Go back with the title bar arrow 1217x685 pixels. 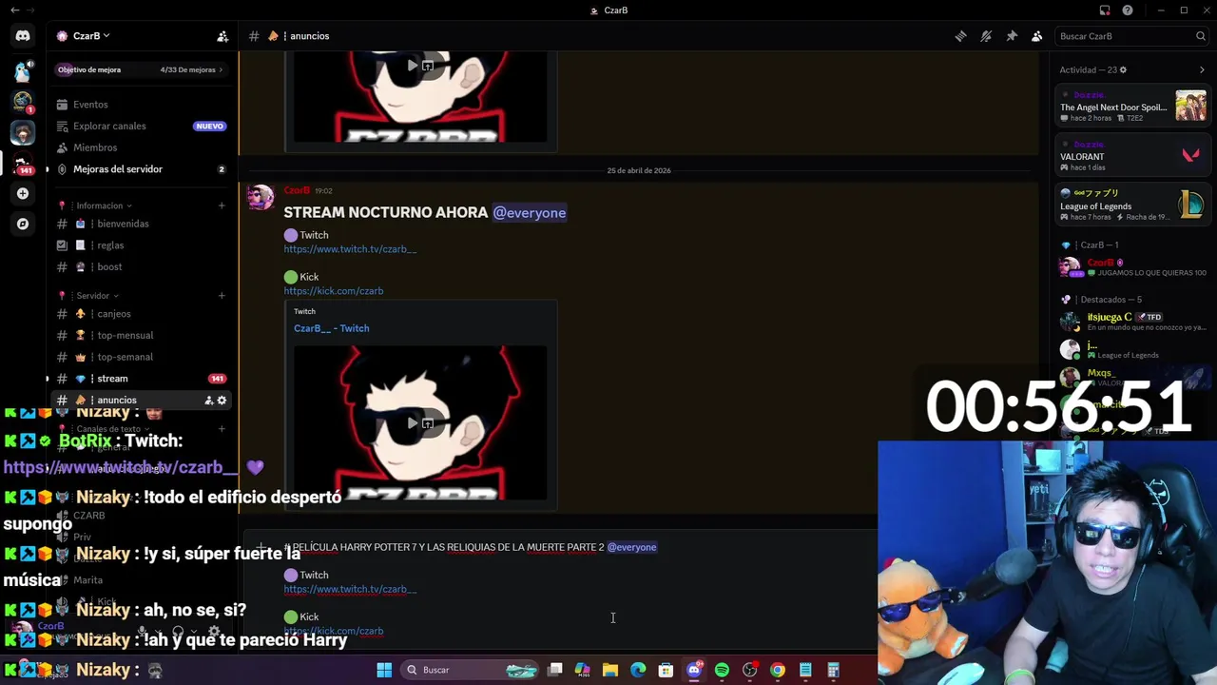point(14,10)
